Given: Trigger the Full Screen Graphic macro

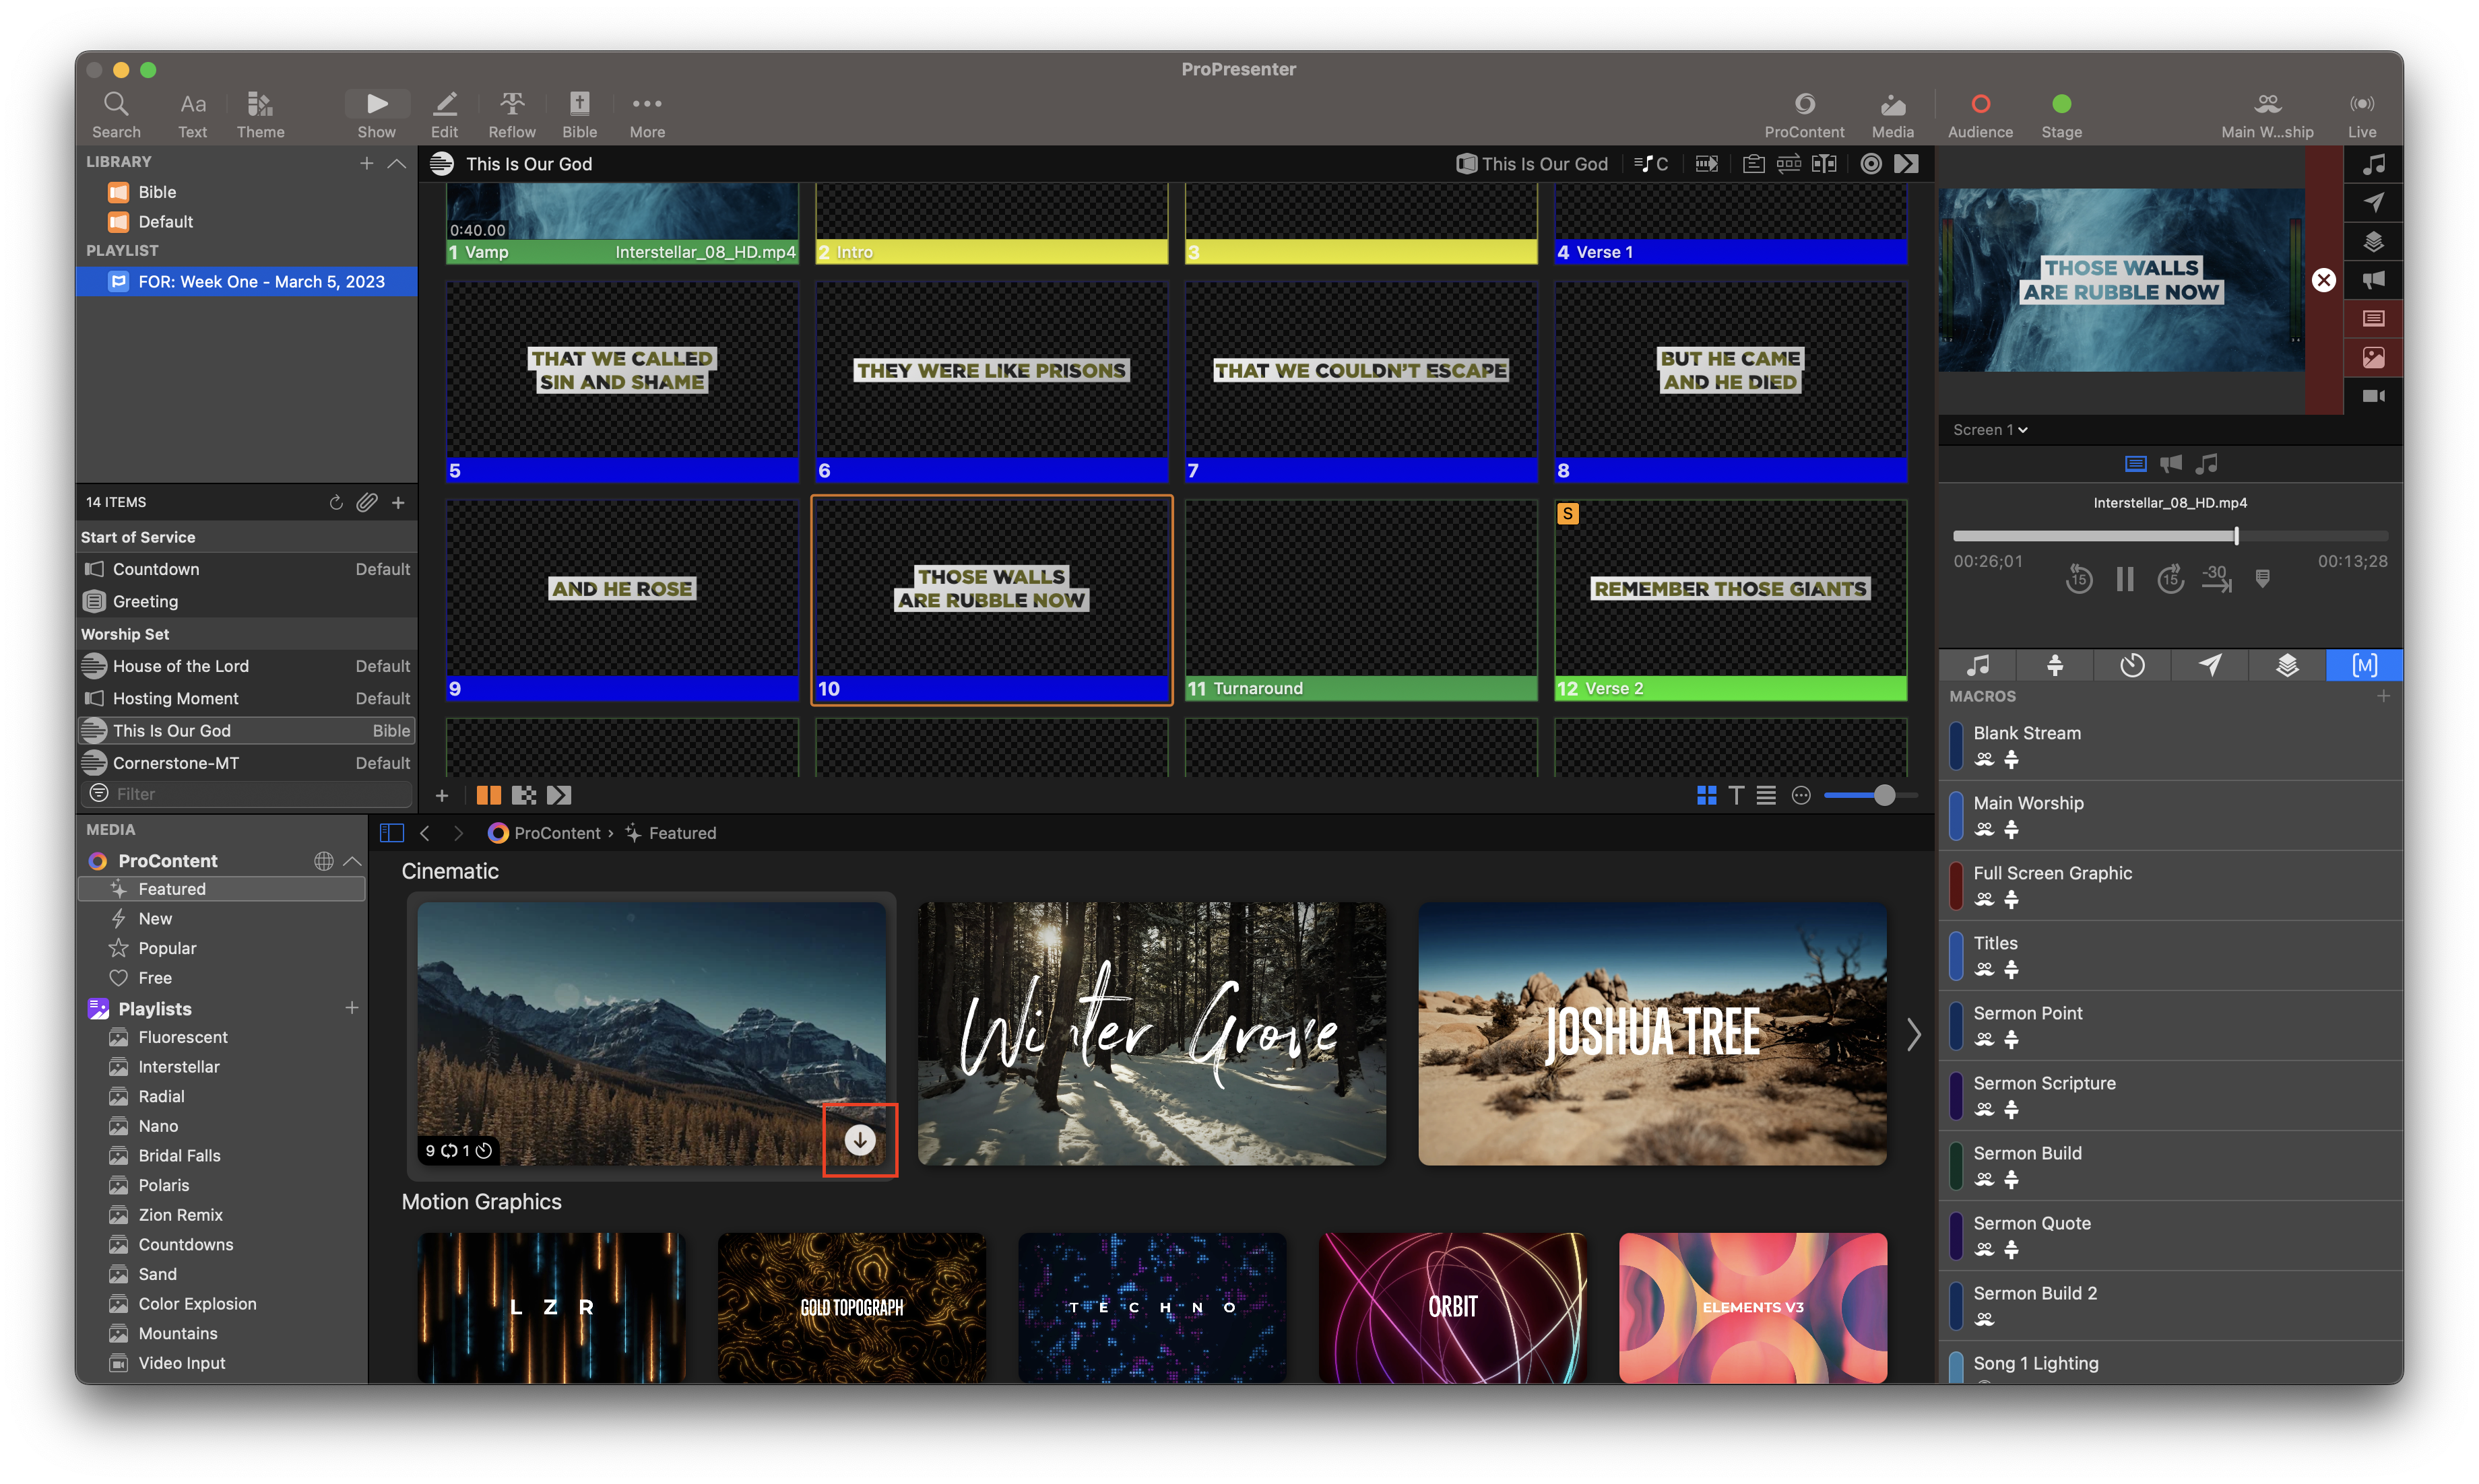Looking at the screenshot, I should [2170, 886].
